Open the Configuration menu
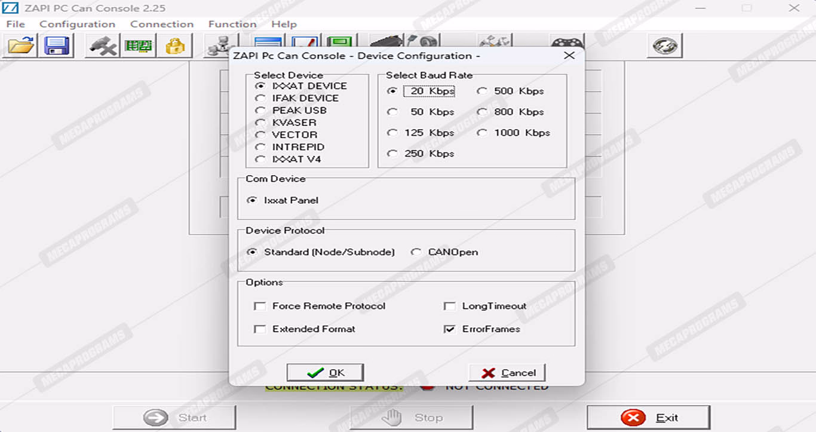 coord(78,24)
